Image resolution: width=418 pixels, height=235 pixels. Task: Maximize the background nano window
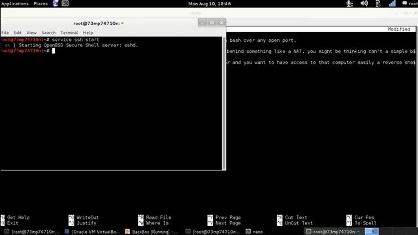[406, 13]
